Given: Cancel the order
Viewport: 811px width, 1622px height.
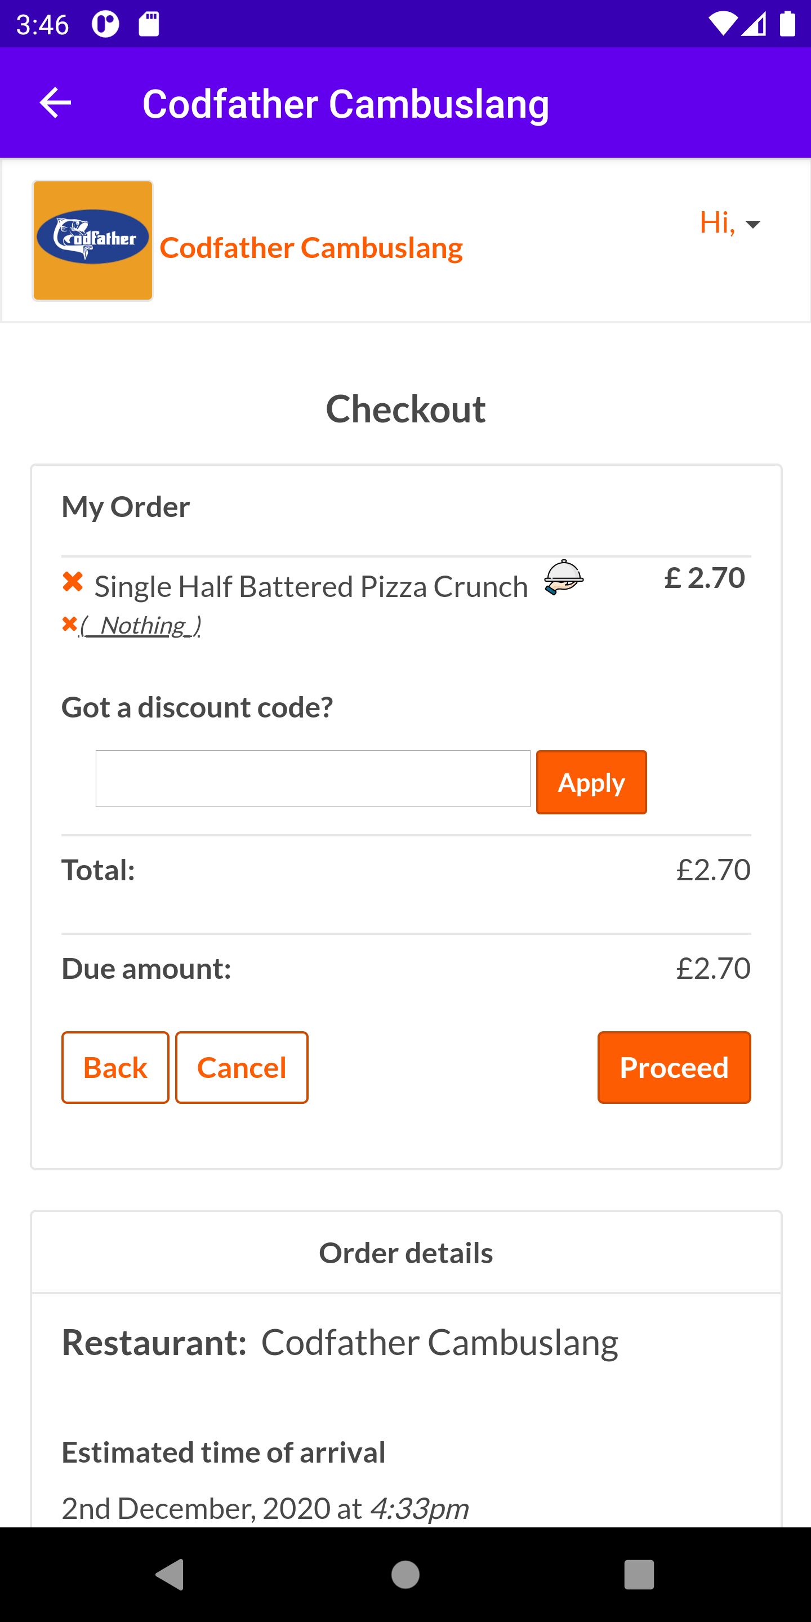Looking at the screenshot, I should (x=242, y=1067).
